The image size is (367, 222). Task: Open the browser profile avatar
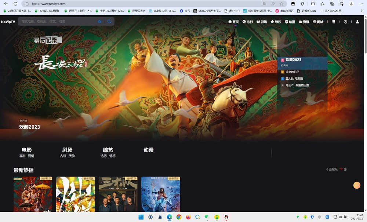point(351,4)
